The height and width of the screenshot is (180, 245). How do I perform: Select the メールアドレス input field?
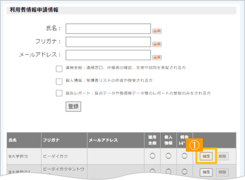(108, 55)
